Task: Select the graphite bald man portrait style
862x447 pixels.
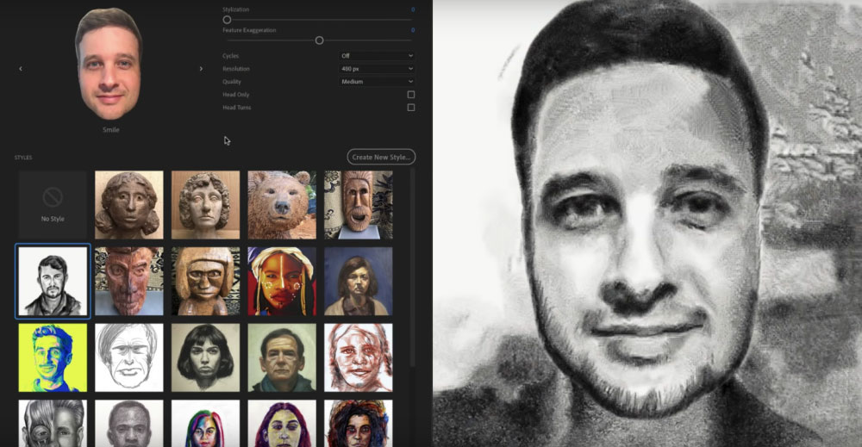Action: tap(129, 424)
